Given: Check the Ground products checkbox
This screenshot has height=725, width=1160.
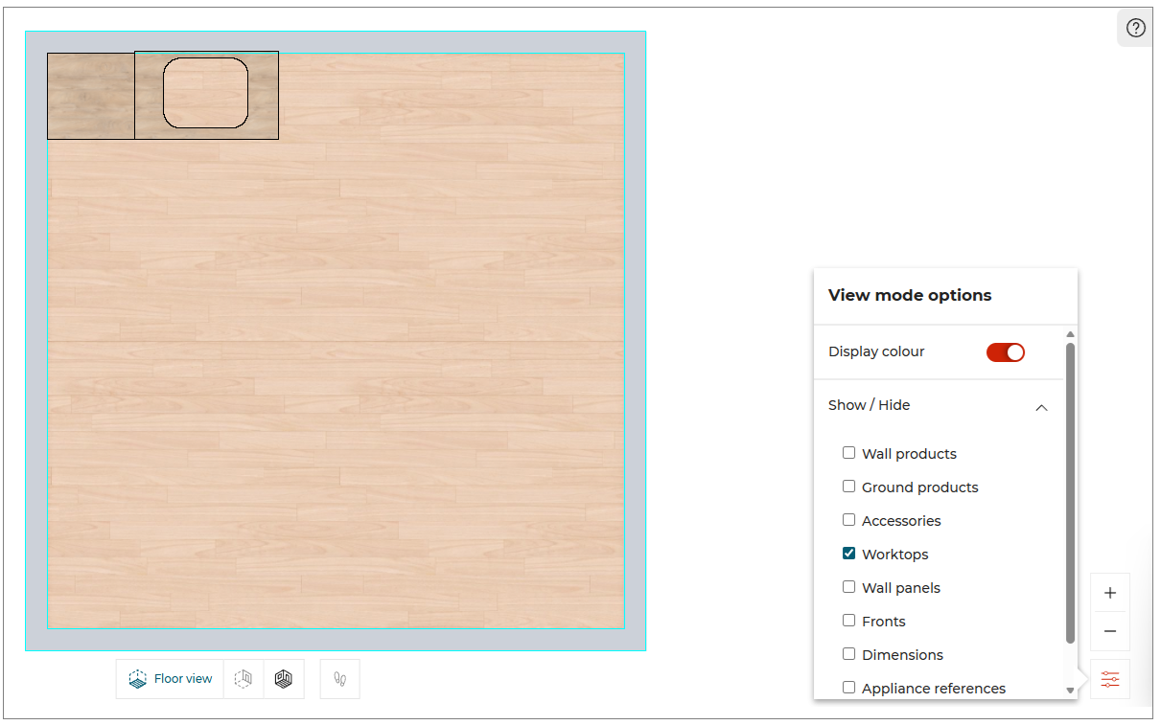Looking at the screenshot, I should [x=848, y=487].
